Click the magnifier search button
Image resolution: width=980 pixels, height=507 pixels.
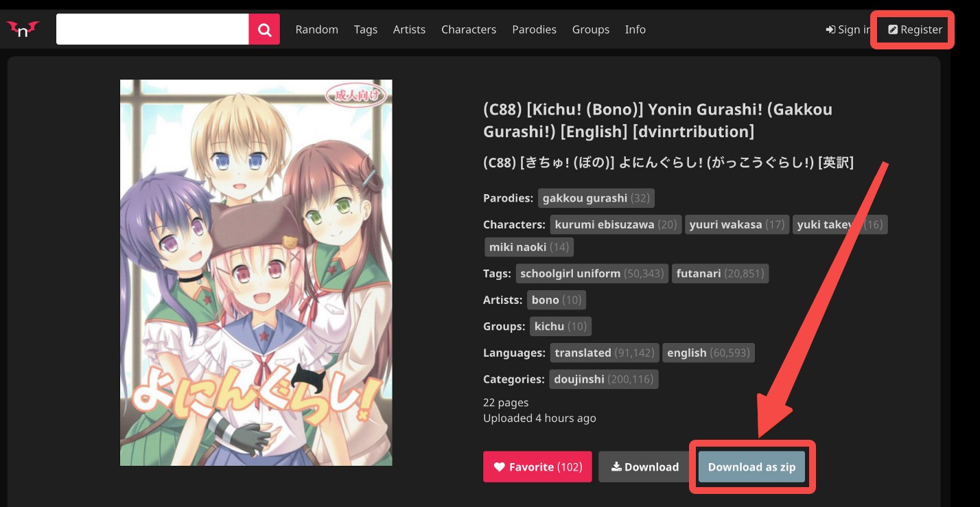[264, 30]
